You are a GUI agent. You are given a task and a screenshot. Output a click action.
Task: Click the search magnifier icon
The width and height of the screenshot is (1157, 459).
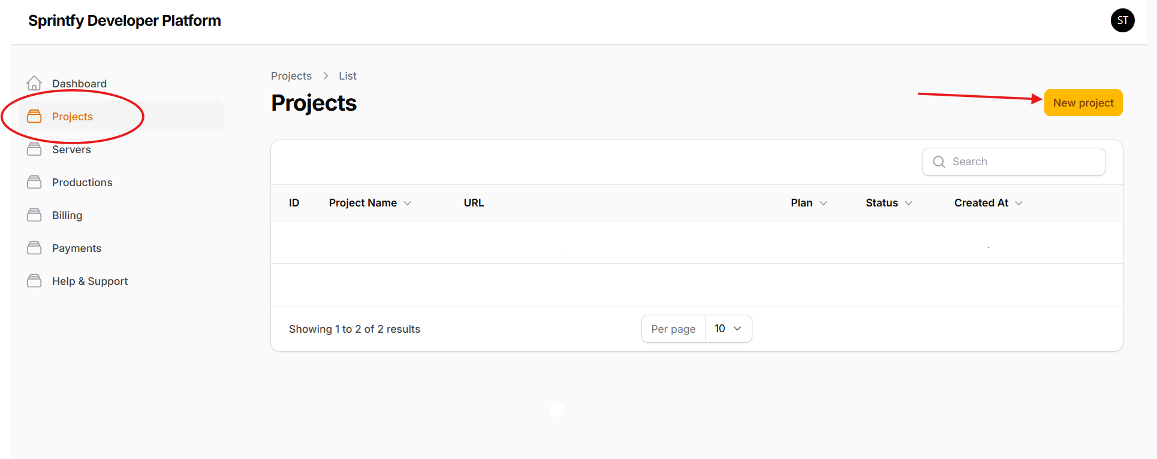click(939, 162)
